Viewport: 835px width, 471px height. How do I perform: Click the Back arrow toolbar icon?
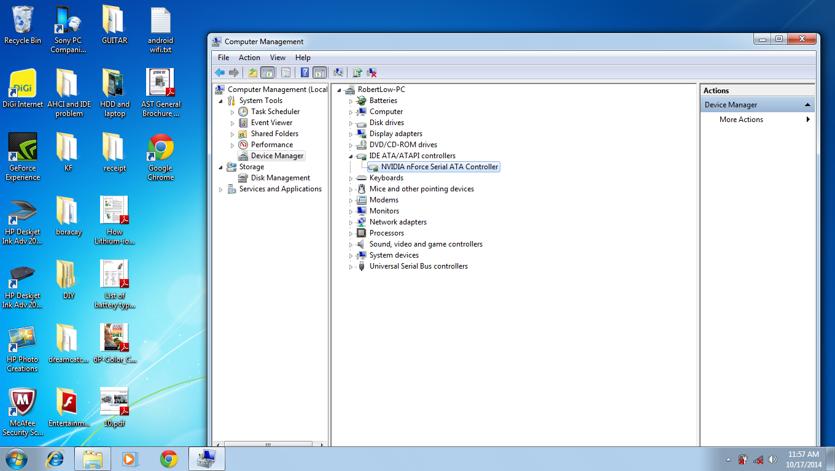coord(219,72)
